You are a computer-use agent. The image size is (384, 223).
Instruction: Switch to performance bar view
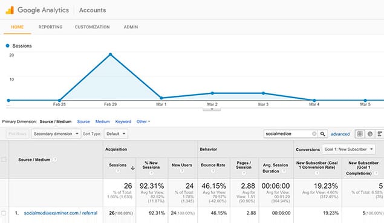coord(380,134)
